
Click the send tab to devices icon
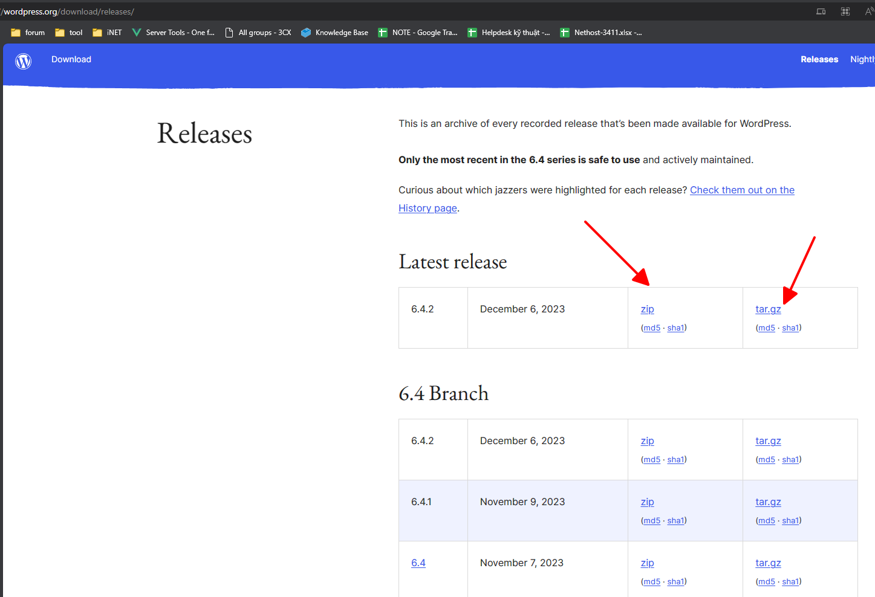[x=821, y=11]
